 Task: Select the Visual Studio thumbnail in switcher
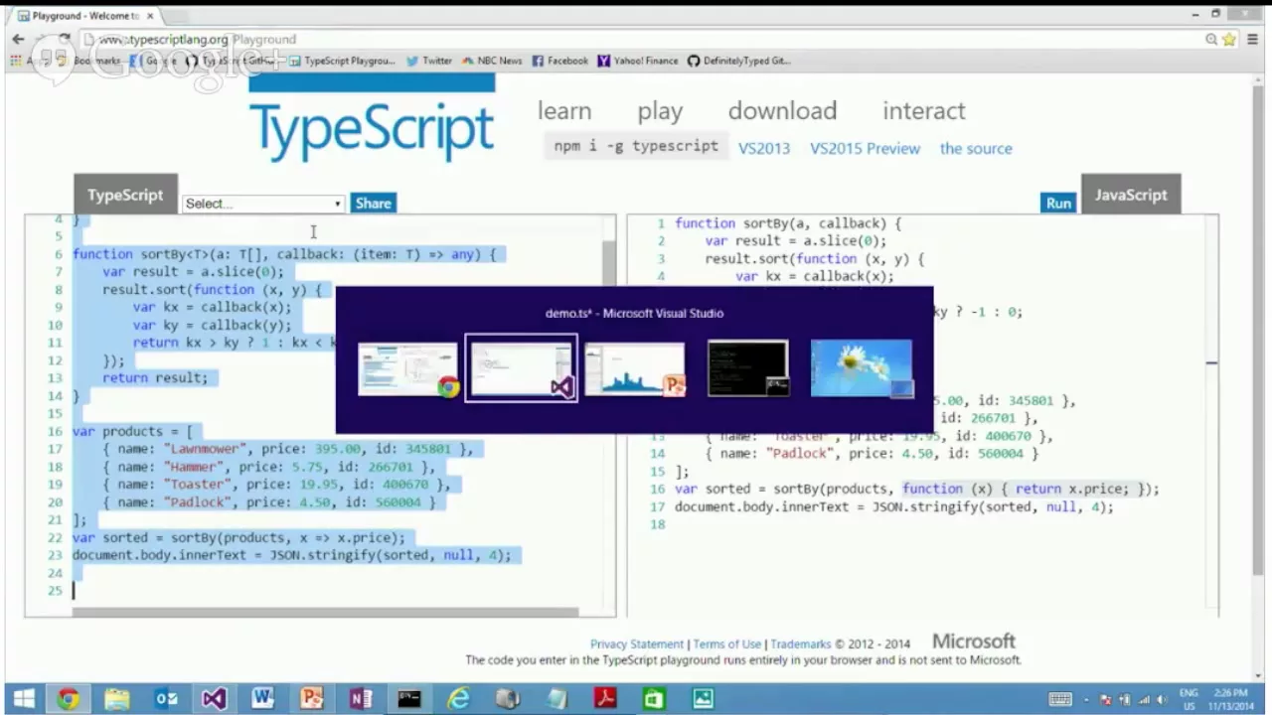pos(522,368)
